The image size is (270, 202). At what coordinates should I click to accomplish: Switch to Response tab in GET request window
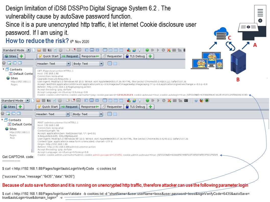point(90,56)
